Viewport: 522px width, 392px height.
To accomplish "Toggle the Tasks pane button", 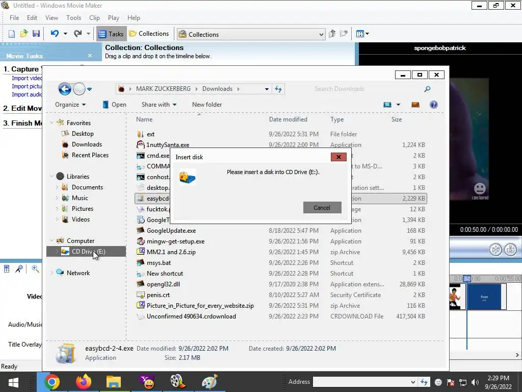I will coord(112,34).
